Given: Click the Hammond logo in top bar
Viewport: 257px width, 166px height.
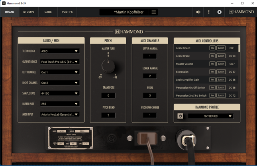Looking at the screenshot, I should click(241, 12).
